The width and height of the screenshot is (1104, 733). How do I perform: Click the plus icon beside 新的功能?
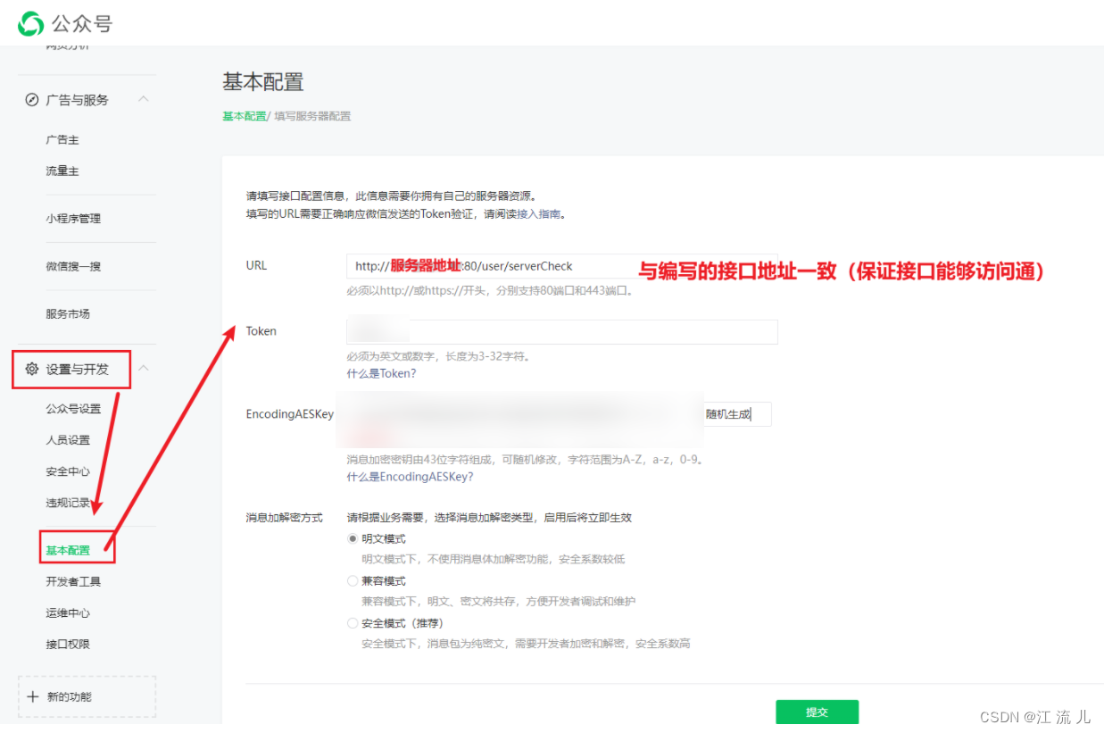pos(32,696)
